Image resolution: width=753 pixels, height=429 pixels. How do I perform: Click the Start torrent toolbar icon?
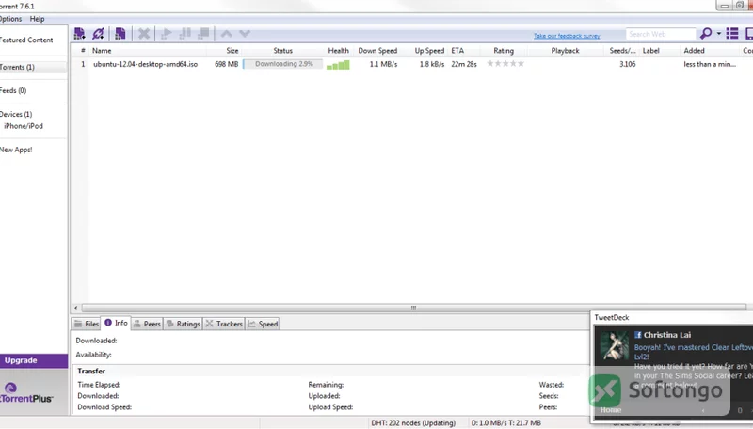pos(167,34)
